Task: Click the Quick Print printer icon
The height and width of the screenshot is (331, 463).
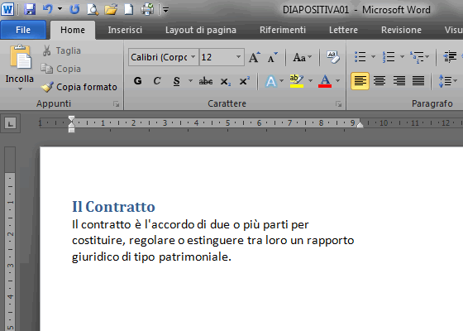Action: (x=147, y=9)
